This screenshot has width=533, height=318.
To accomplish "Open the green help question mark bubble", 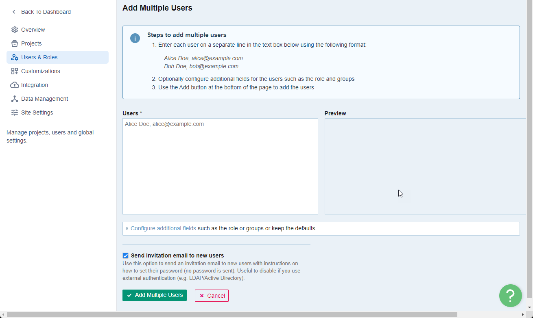I will click(510, 295).
